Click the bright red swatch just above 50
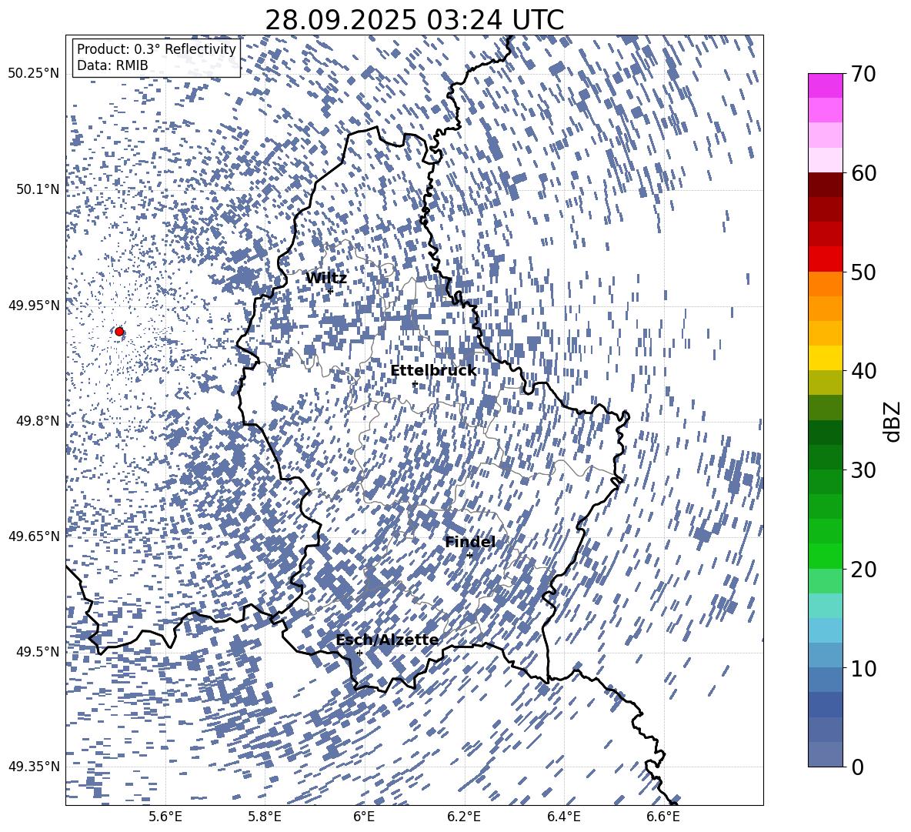Screen dimensions: 911x832 pyautogui.click(x=825, y=259)
